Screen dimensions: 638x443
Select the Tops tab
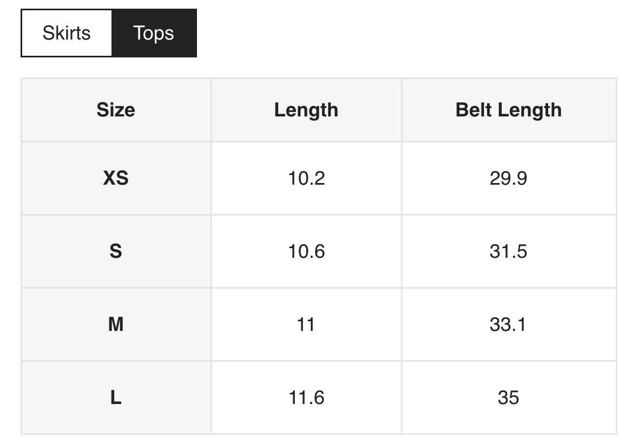(154, 33)
